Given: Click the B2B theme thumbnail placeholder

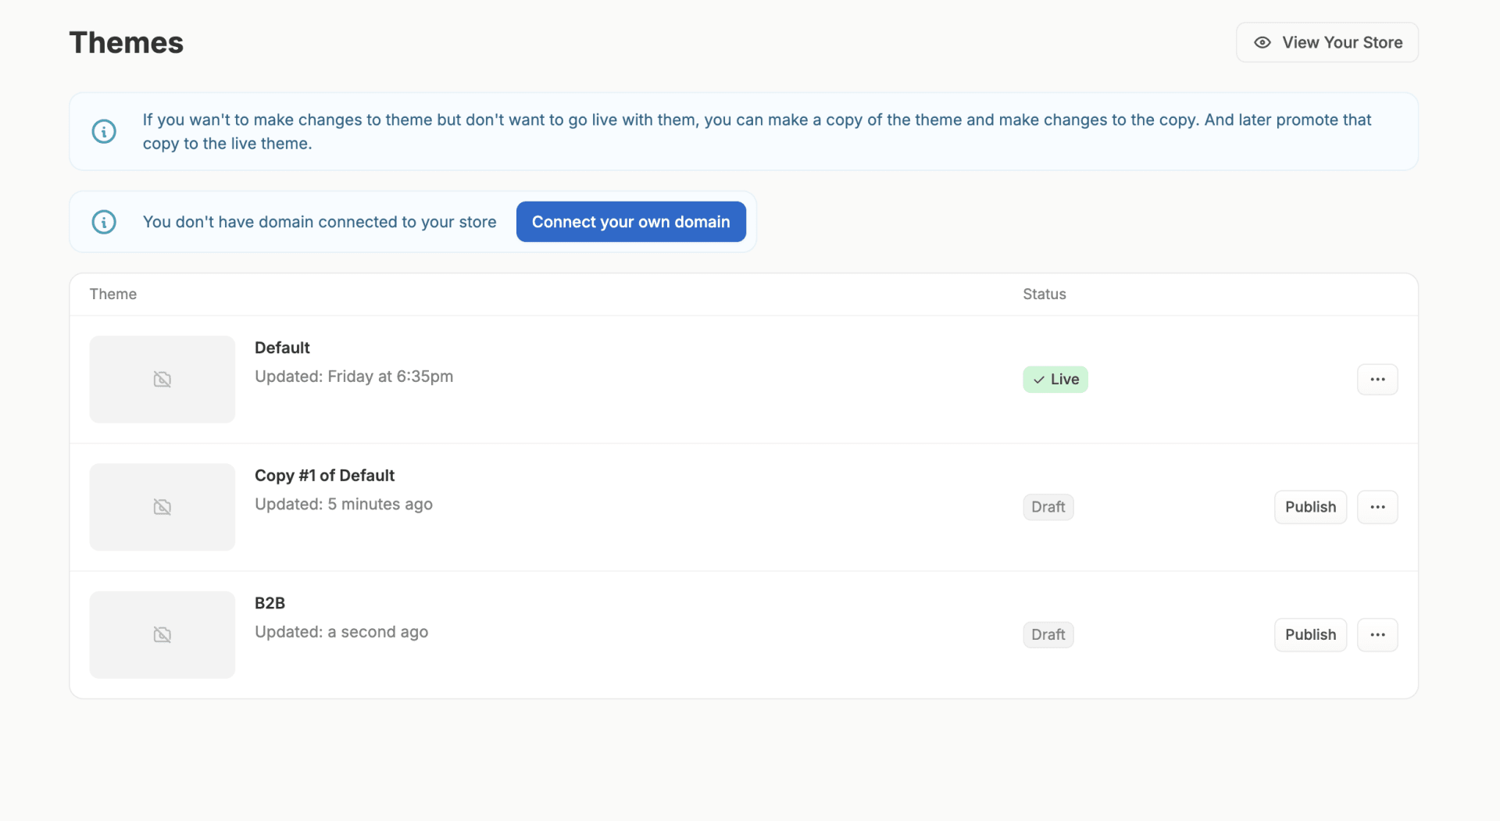Looking at the screenshot, I should (x=162, y=635).
